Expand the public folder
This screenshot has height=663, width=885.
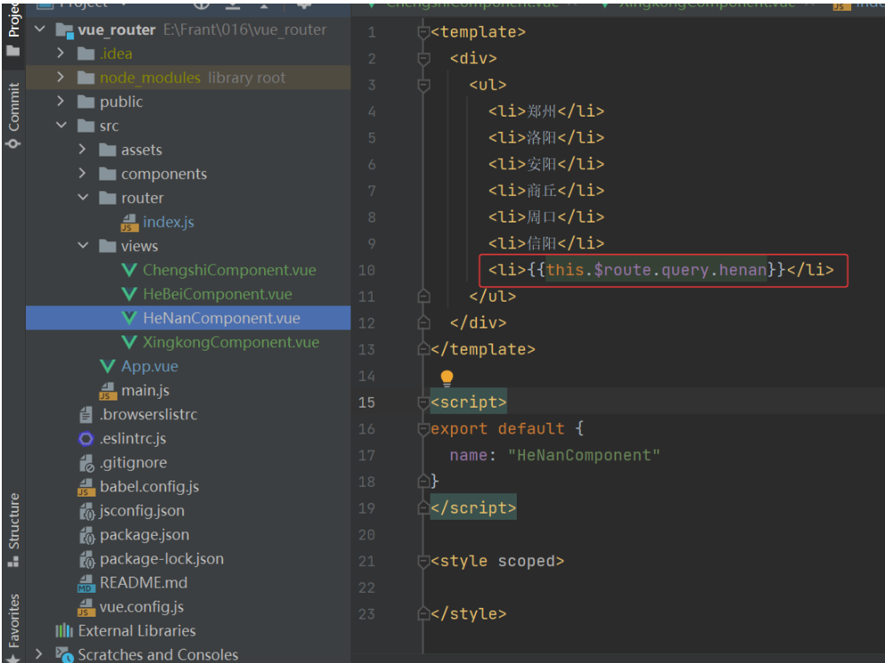click(61, 101)
